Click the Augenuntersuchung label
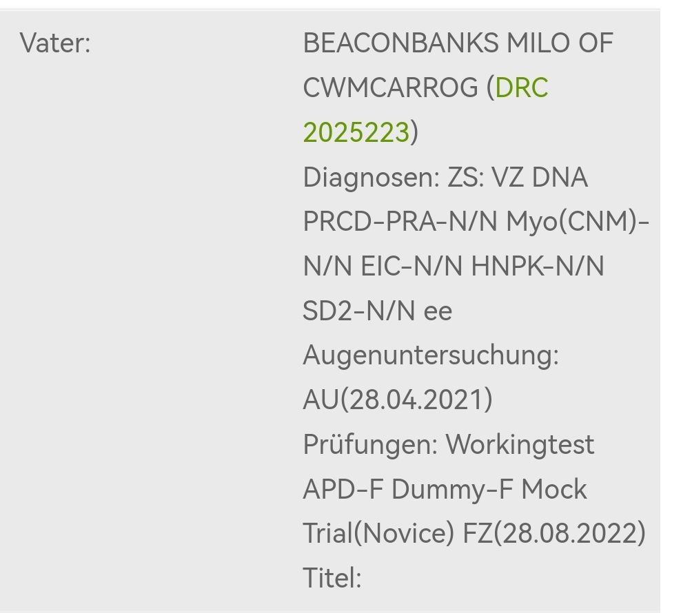Viewport: 681px width, 613px height. (x=430, y=355)
